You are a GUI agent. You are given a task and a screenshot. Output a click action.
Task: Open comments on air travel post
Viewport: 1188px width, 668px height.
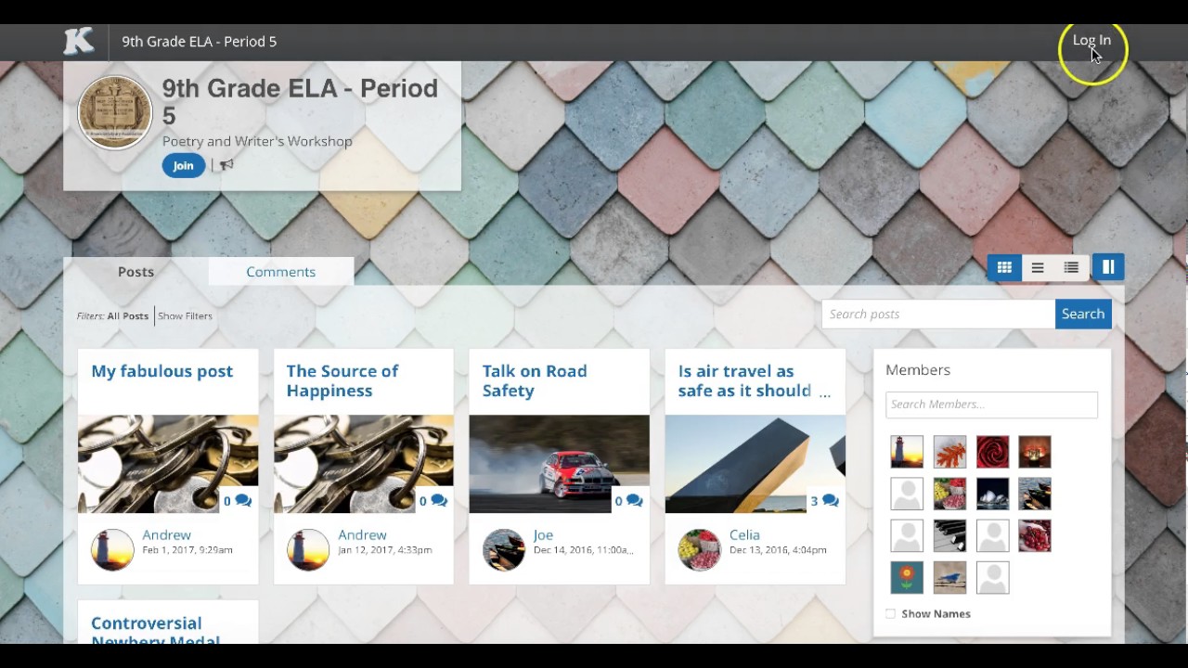[824, 501]
